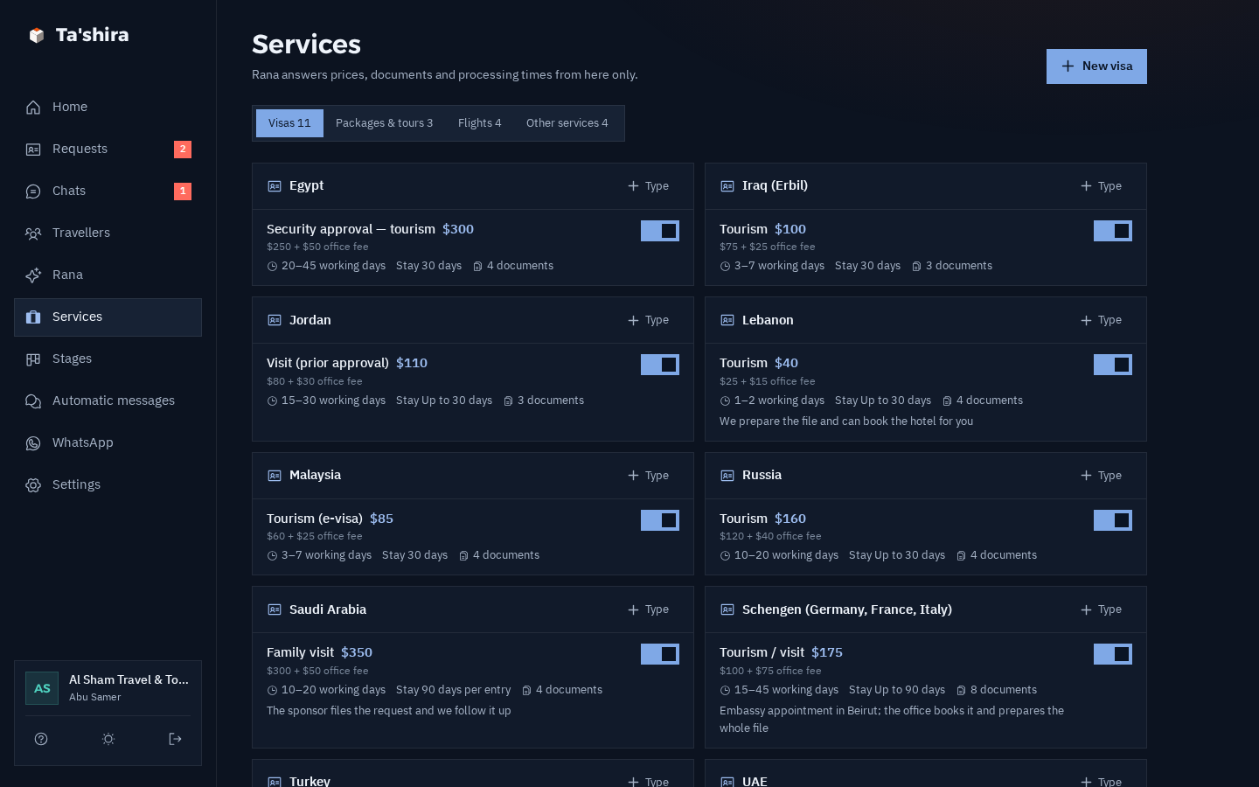Click the Chats bubble icon in sidebar

(33, 192)
